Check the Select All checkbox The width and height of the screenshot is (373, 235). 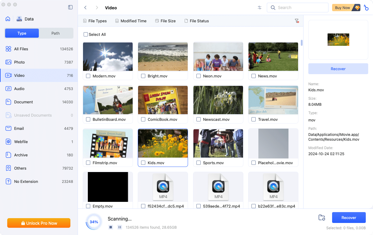(86, 34)
